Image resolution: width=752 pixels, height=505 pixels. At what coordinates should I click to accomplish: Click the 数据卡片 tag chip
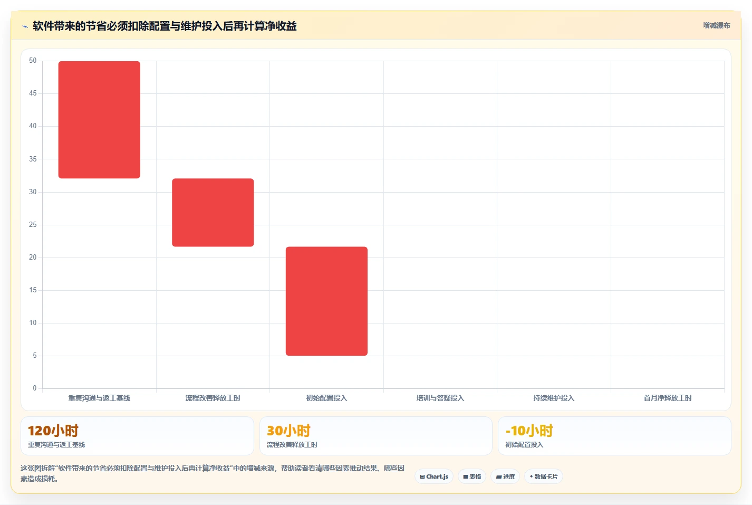(544, 477)
